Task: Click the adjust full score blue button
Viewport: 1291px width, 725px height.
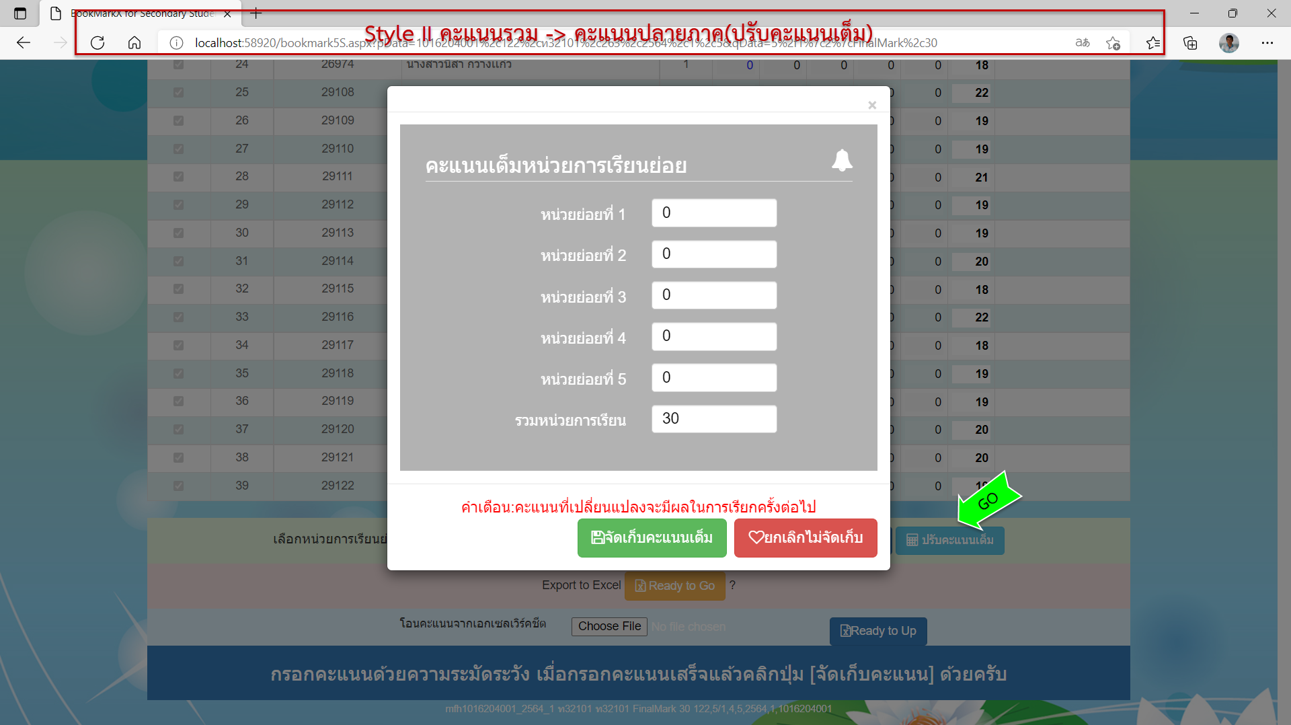Action: click(949, 540)
